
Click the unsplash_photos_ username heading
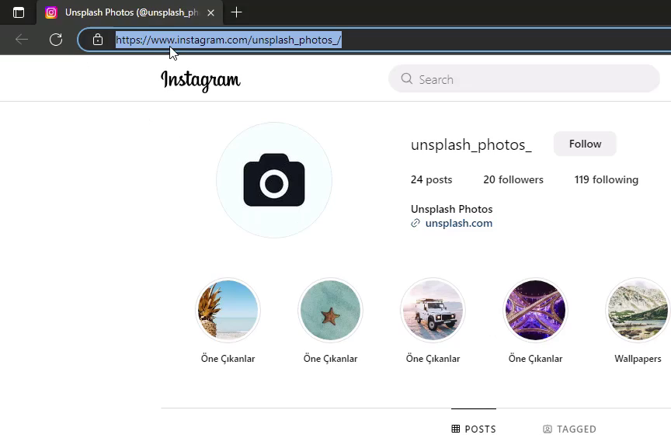point(471,144)
